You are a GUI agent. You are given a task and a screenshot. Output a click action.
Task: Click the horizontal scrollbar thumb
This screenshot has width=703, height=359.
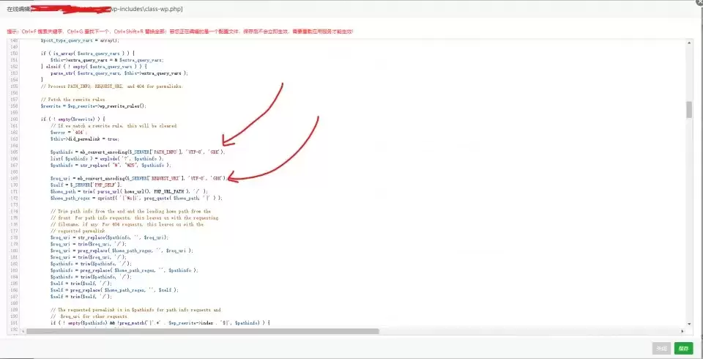203,331
